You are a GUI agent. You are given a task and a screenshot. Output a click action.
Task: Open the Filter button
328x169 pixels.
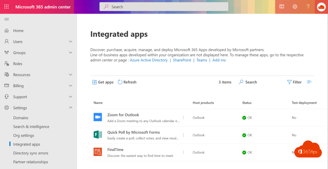point(294,82)
